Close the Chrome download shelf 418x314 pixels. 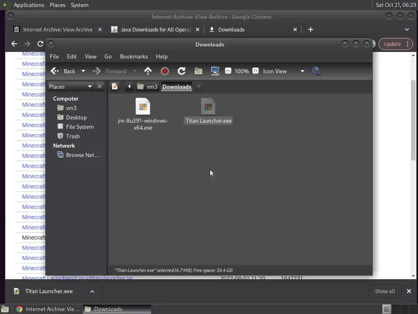(409, 291)
